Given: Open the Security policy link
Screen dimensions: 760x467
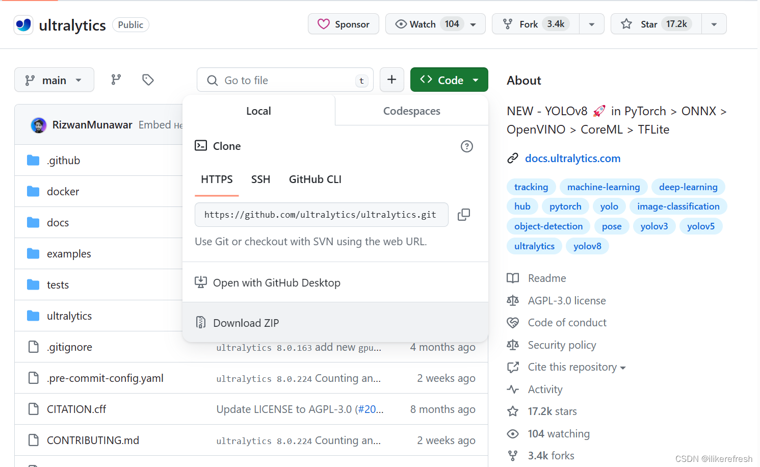Looking at the screenshot, I should click(x=562, y=345).
